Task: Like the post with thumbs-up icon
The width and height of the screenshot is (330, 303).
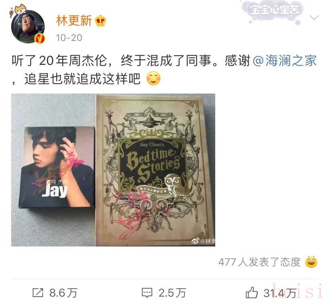Action: [x=251, y=292]
